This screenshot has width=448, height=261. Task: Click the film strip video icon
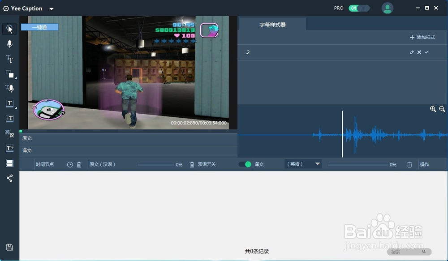coord(10,163)
